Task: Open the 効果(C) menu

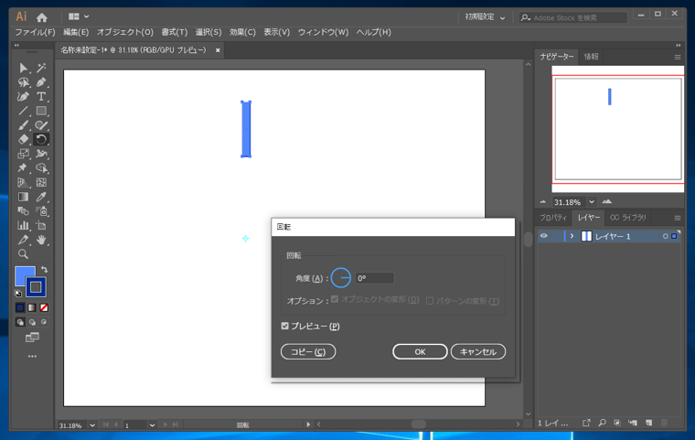Action: (x=242, y=32)
